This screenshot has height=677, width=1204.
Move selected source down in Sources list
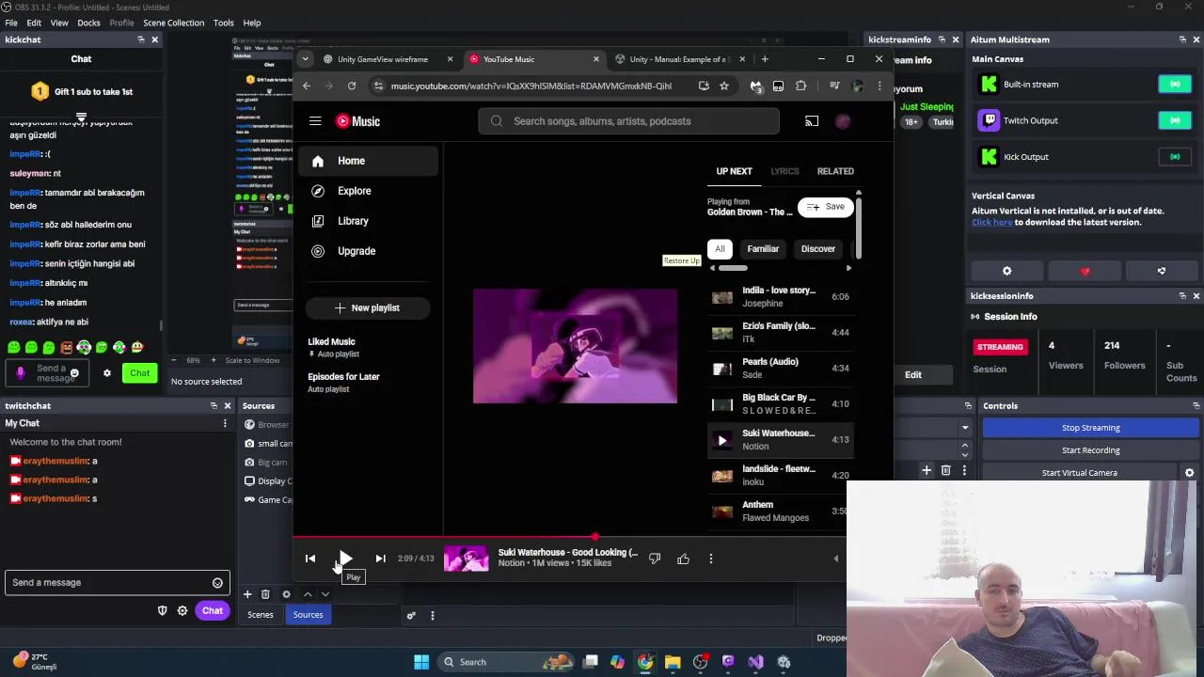[x=325, y=594]
